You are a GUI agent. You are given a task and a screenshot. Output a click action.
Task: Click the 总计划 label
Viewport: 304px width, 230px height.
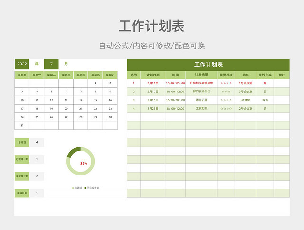click(x=22, y=142)
